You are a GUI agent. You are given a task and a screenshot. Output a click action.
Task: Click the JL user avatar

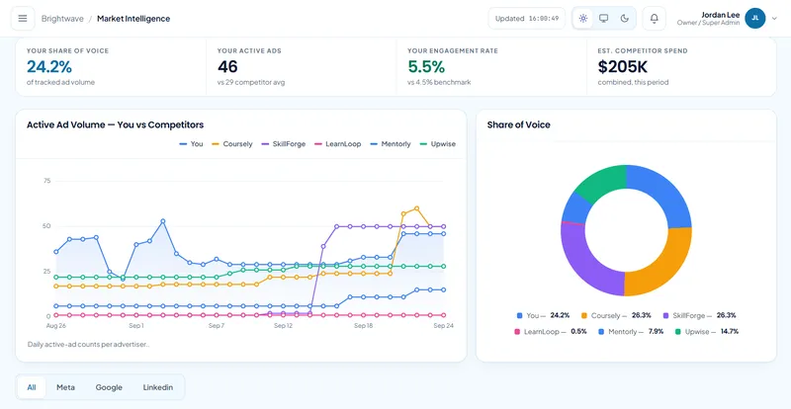(x=755, y=18)
